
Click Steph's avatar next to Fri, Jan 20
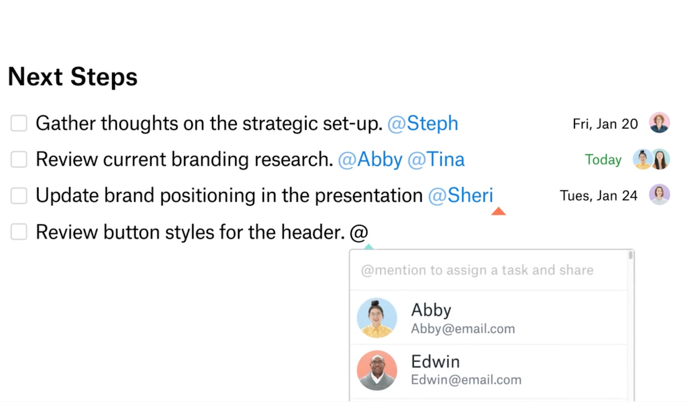click(659, 123)
